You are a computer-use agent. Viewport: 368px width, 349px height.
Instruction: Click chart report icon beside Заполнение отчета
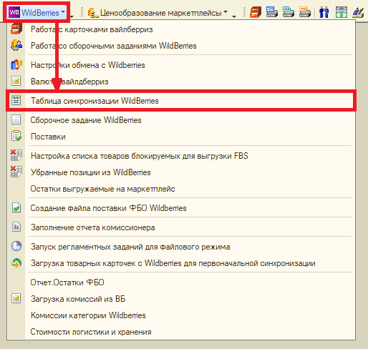point(16,227)
